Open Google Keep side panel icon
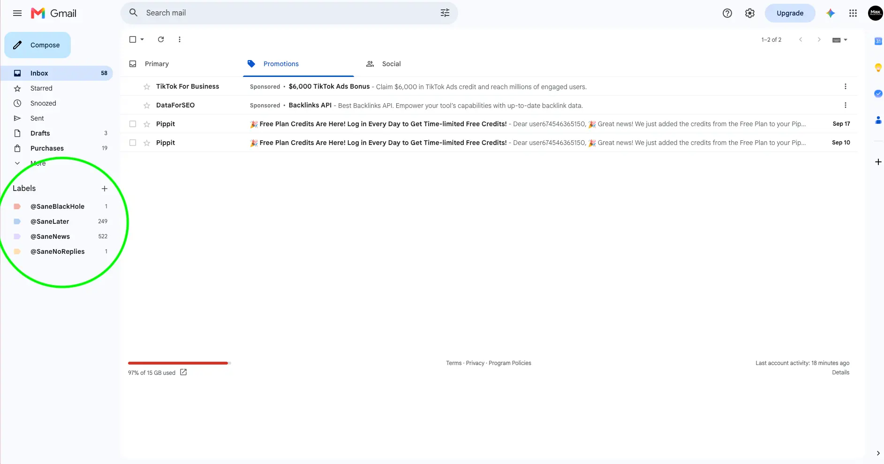Screen dimensions: 884x464 click(x=878, y=68)
